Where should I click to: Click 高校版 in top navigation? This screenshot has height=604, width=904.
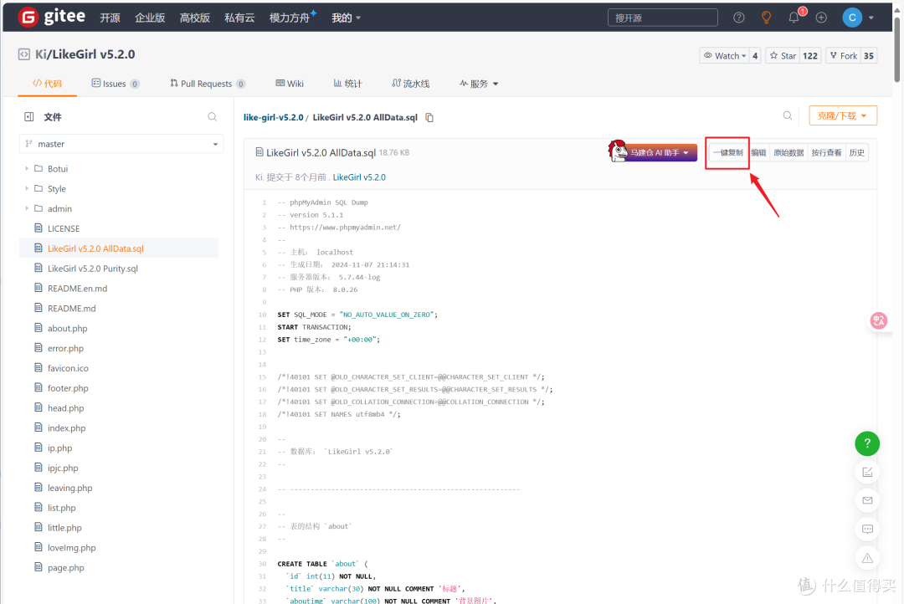pos(195,18)
